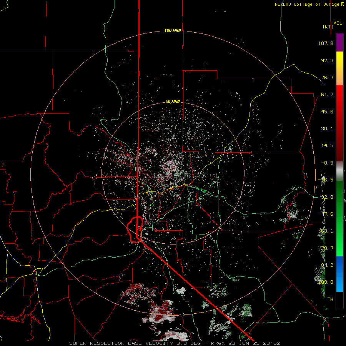Viewport: 346px width, 346px height.
Task: Select the -109.8 velocity scale value
Action: click(324, 282)
